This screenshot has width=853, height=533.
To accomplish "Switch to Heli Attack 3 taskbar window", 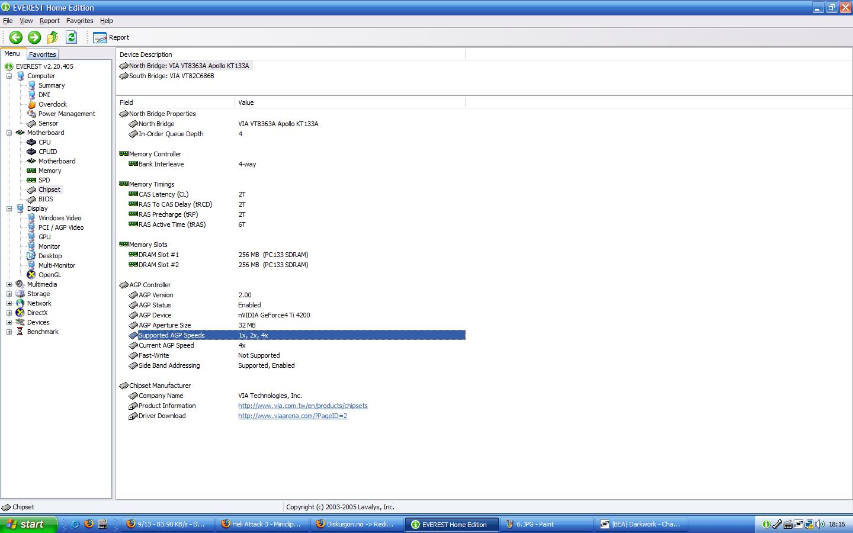I will coord(262,524).
